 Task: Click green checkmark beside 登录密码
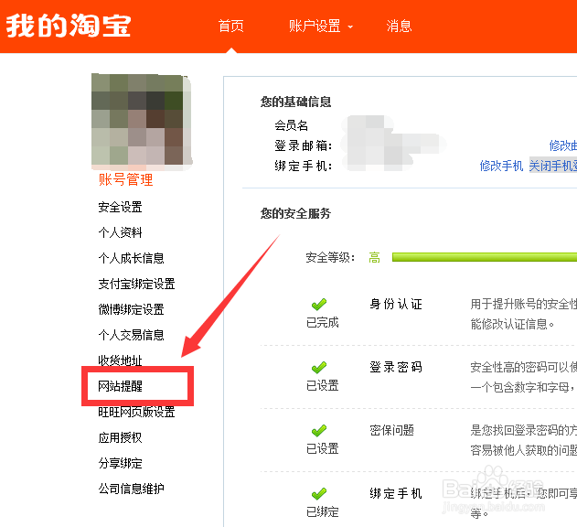point(319,367)
